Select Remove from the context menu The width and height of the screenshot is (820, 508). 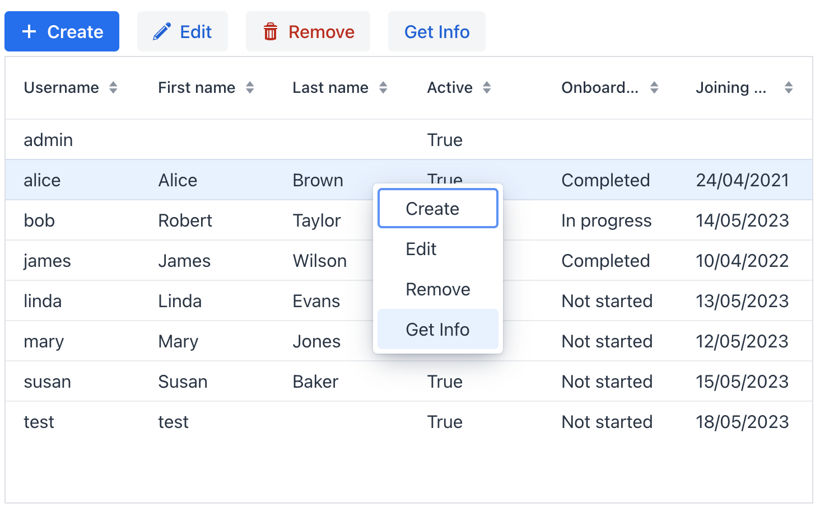(x=437, y=289)
